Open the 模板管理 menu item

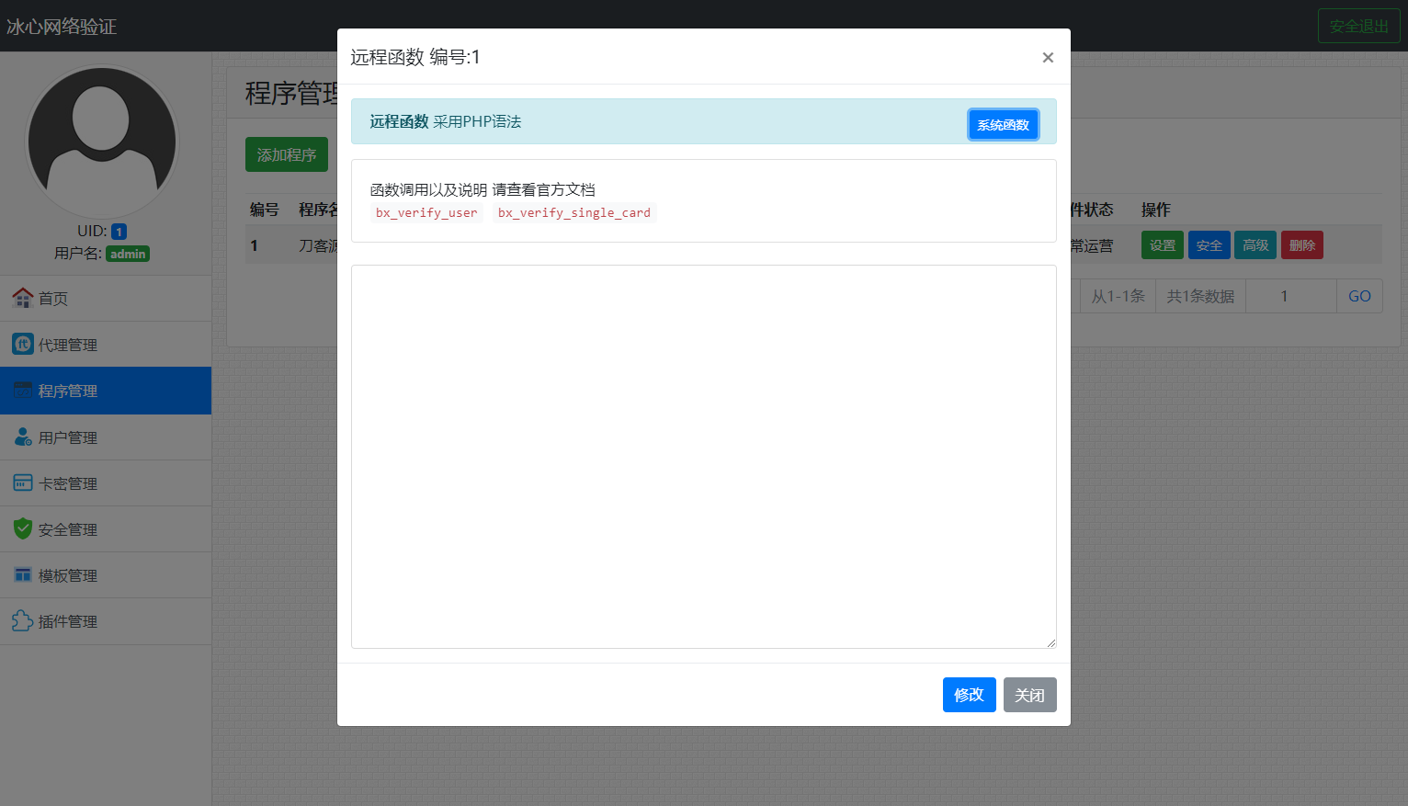[106, 575]
